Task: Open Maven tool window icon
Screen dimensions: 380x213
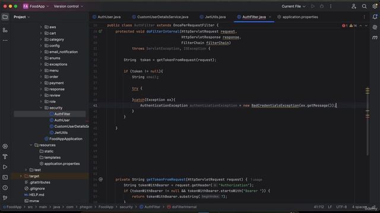Action: point(375,38)
